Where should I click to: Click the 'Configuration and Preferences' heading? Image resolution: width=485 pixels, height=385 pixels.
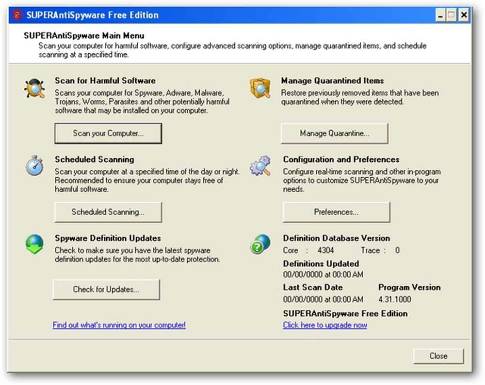click(341, 160)
